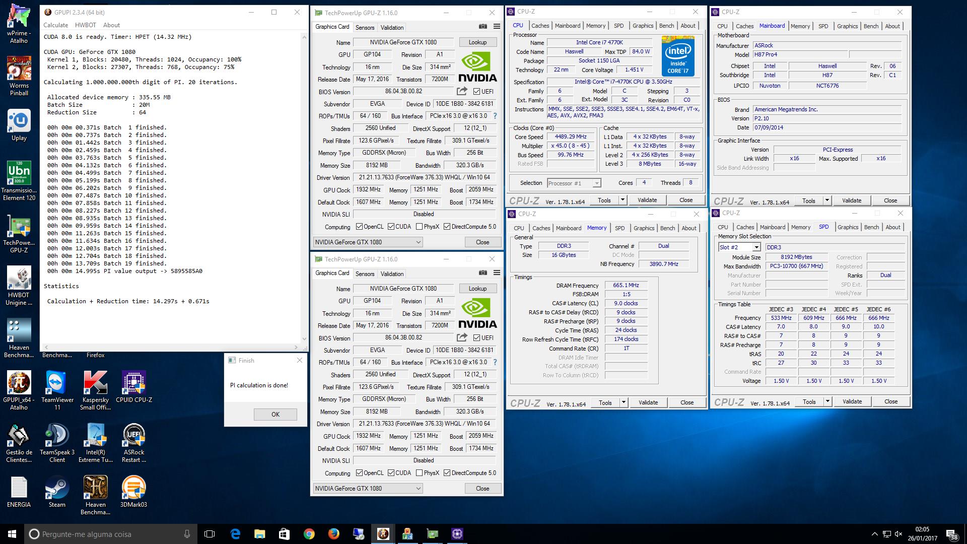Open the wPrime Atalho desktop shortcut
This screenshot has width=967, height=544.
pyautogui.click(x=19, y=24)
